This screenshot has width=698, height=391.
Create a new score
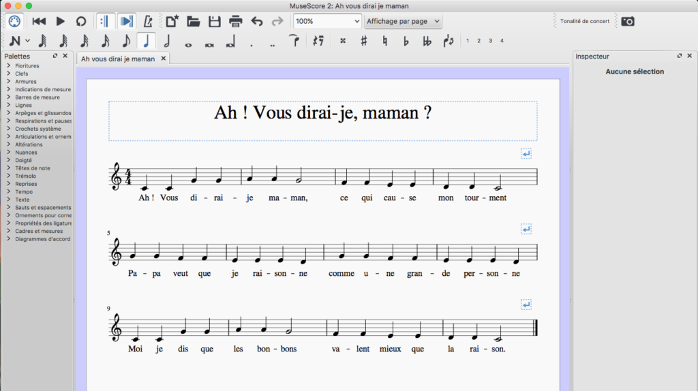(172, 21)
